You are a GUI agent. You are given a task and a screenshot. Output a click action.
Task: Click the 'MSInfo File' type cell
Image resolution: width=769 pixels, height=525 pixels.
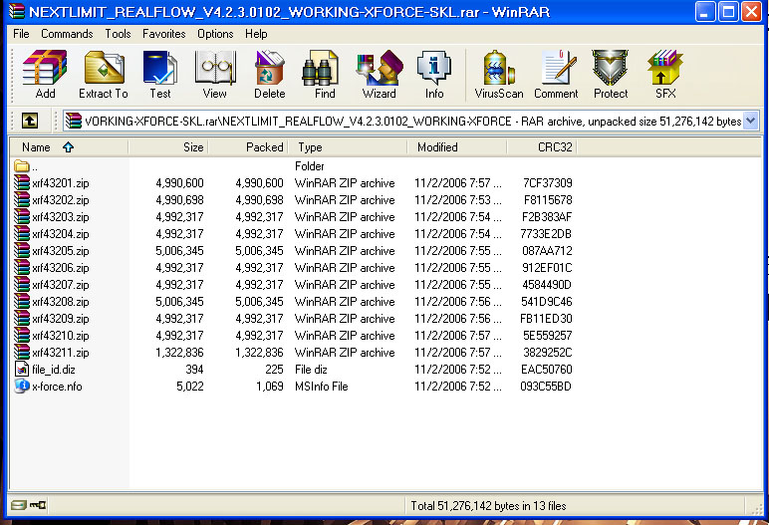(321, 387)
